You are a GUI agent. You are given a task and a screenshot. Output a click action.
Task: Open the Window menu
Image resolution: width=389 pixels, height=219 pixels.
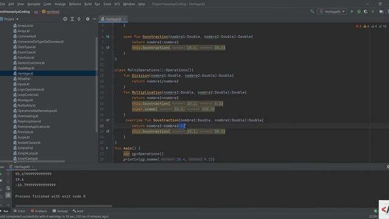click(129, 4)
